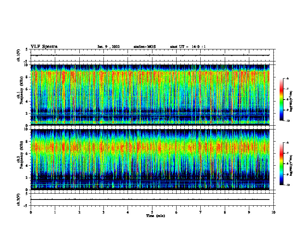This screenshot has width=308, height=238.
Task: Click time axis tick label "8"
Action: (225, 212)
